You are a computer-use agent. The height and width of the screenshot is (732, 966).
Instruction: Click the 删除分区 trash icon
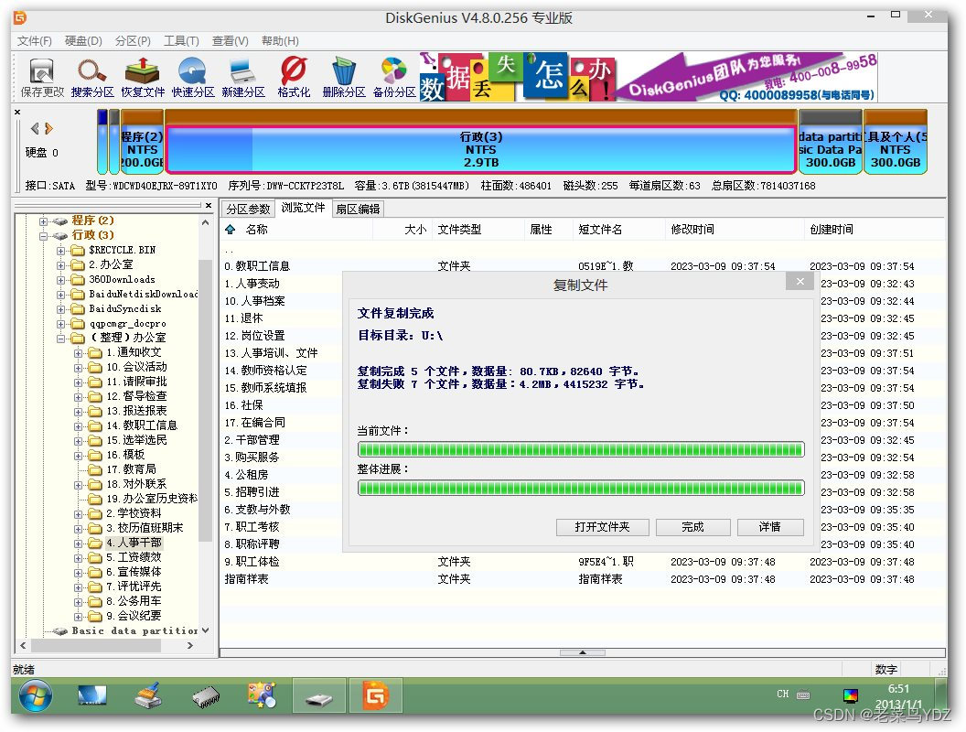click(344, 78)
